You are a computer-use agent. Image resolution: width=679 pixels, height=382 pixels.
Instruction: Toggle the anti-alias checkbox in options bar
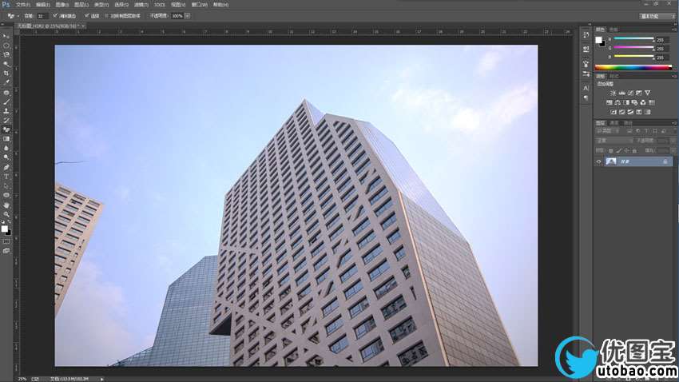point(54,15)
